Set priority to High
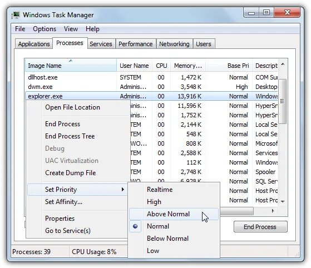This screenshot has width=311, height=268. (x=174, y=202)
